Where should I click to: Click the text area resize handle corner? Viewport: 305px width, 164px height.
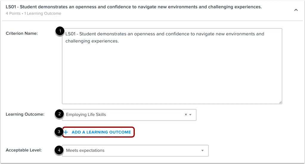click(280, 102)
